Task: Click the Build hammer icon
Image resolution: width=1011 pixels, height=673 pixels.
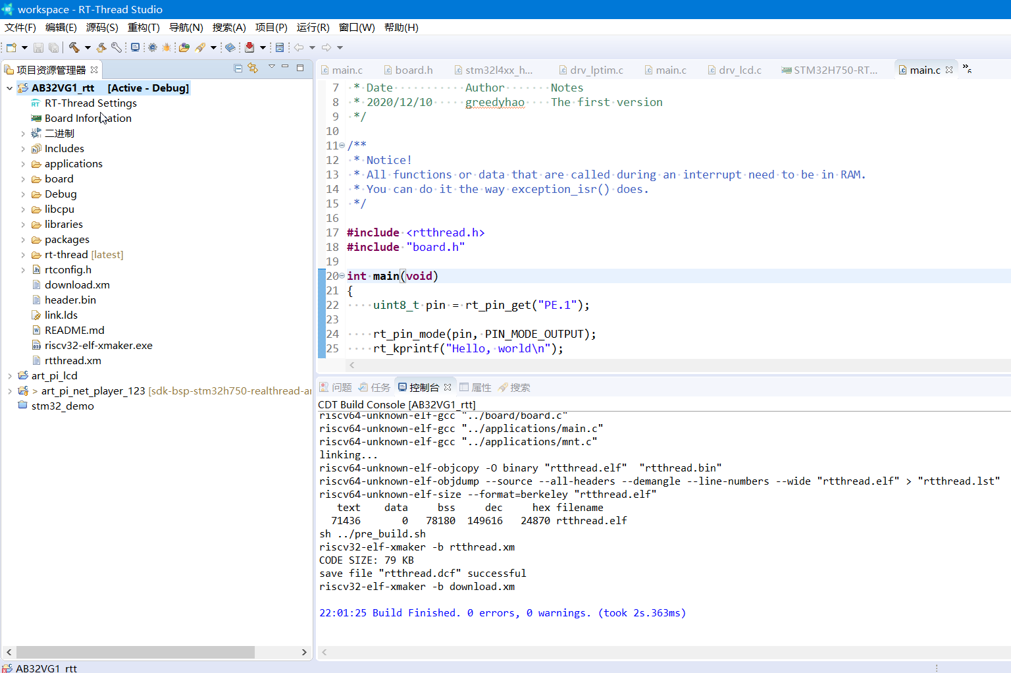Action: (x=74, y=47)
